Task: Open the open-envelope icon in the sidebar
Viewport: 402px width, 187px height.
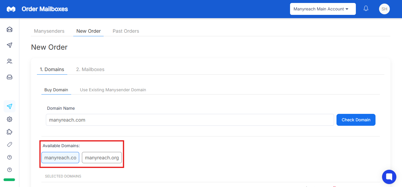Action: pos(10,29)
